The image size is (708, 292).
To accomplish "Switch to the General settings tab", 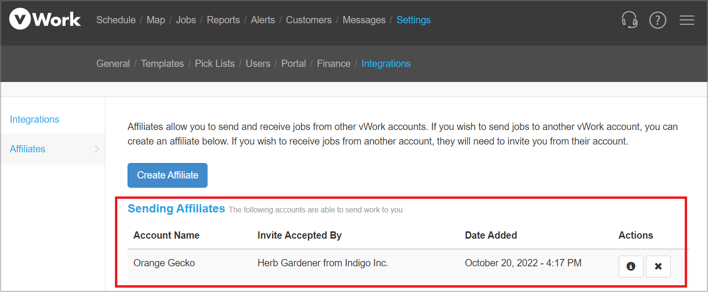I will coord(113,64).
